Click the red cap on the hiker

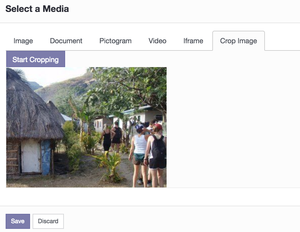[158, 126]
